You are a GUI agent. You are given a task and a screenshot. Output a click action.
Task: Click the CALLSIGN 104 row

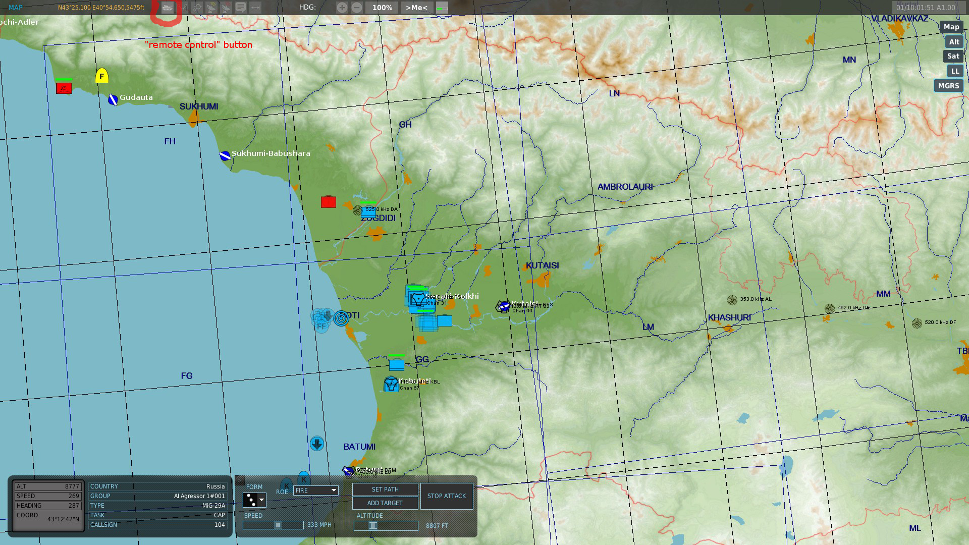(157, 525)
